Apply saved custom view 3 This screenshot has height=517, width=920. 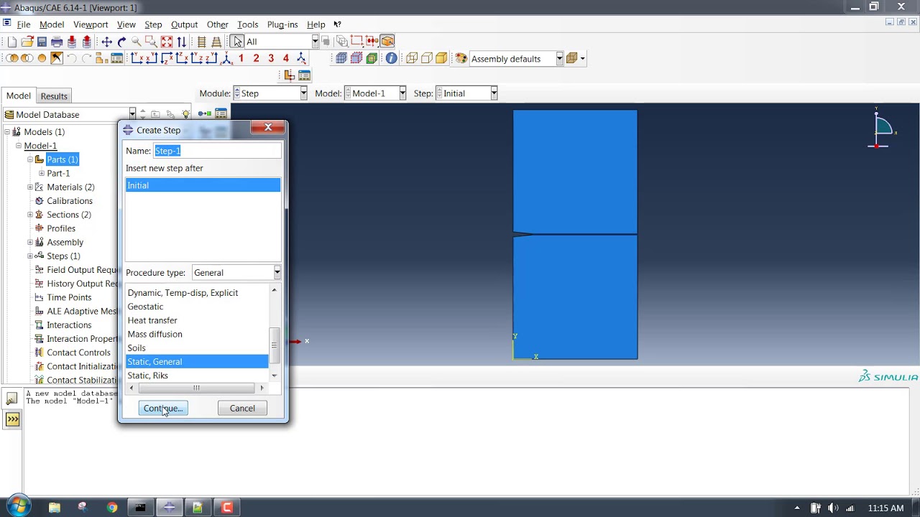click(x=271, y=59)
